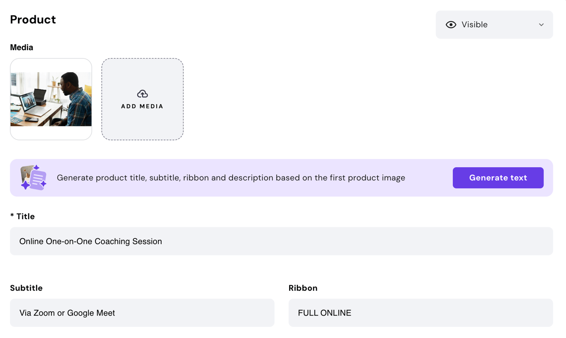Click the Media section label

(22, 47)
